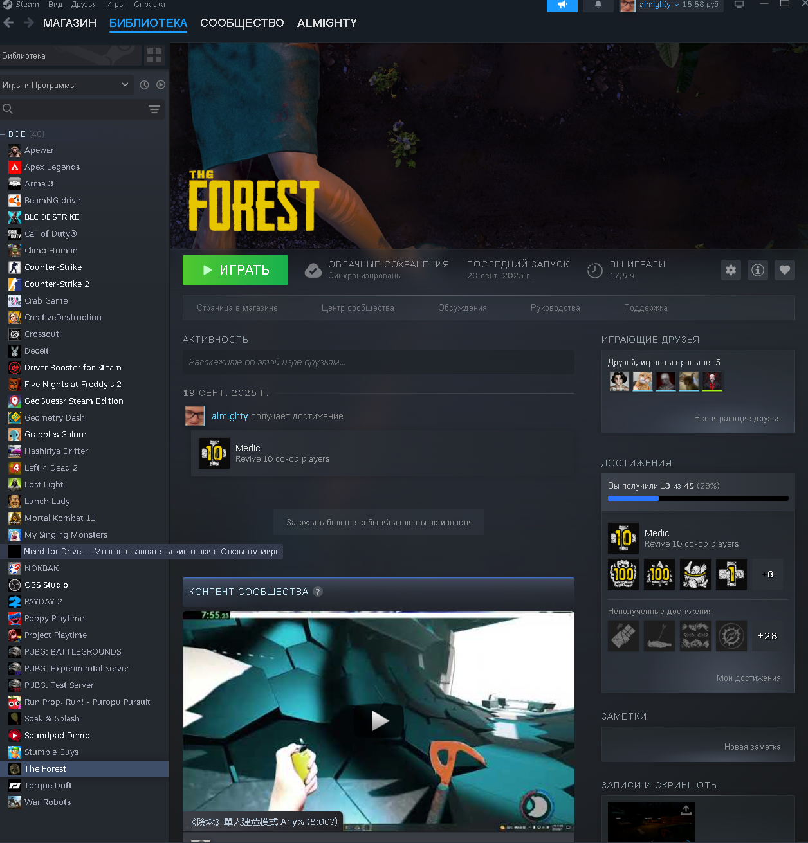The width and height of the screenshot is (808, 843).
Task: Add The Forest to favorites heart
Action: tap(785, 270)
